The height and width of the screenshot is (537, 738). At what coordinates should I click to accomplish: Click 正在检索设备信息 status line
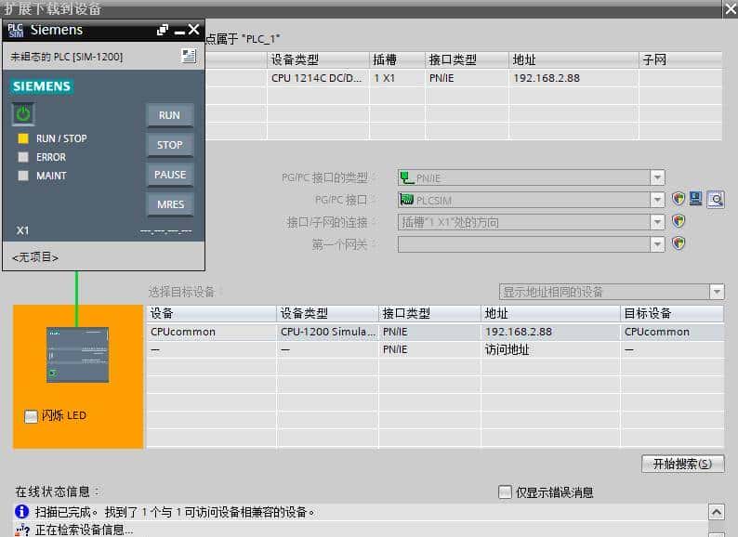(84, 530)
